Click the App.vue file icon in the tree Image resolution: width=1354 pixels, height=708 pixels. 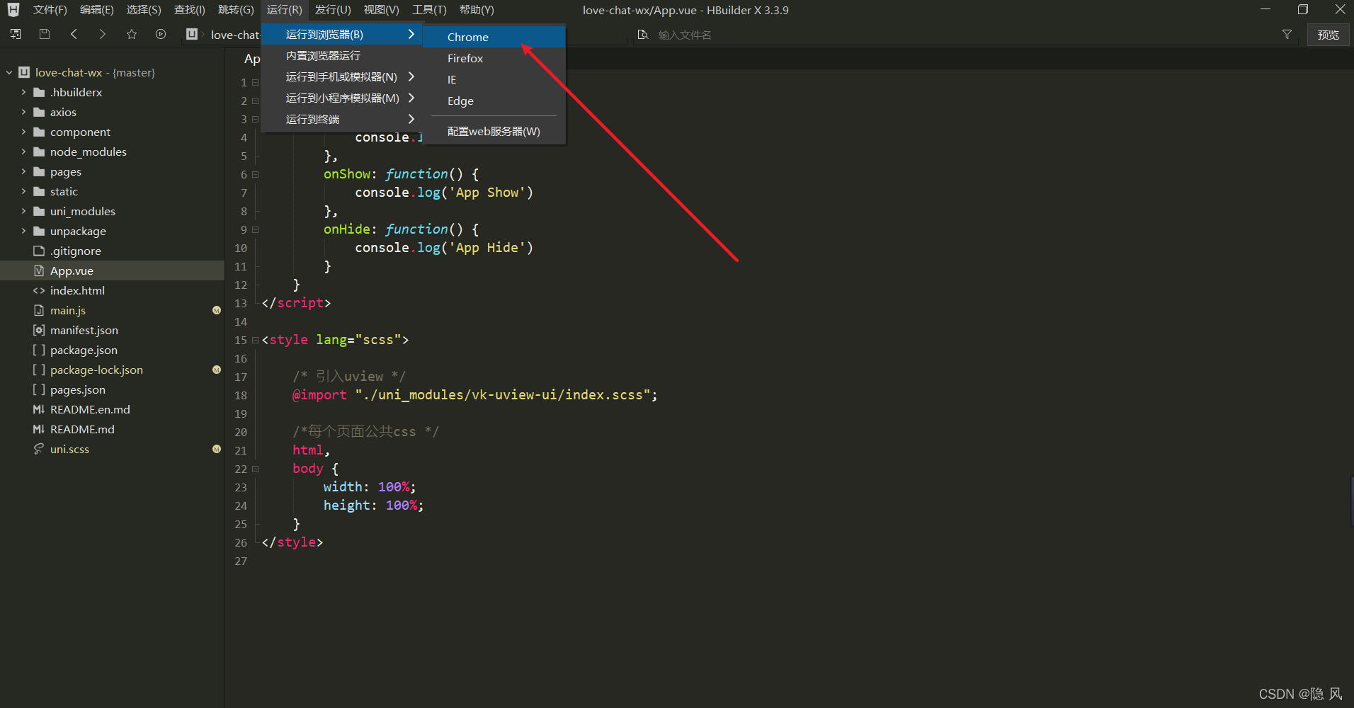39,270
